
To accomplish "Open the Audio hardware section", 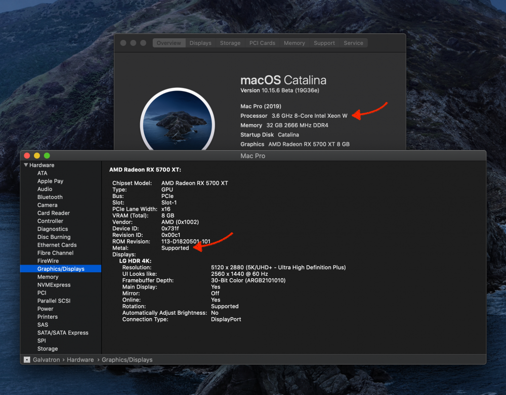I will 45,189.
